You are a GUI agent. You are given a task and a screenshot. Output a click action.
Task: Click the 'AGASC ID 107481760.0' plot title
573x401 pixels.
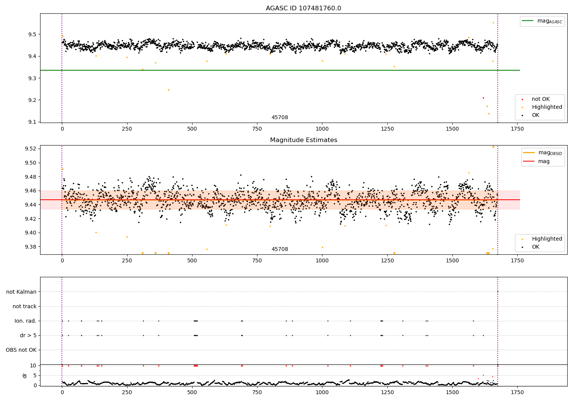coord(303,8)
